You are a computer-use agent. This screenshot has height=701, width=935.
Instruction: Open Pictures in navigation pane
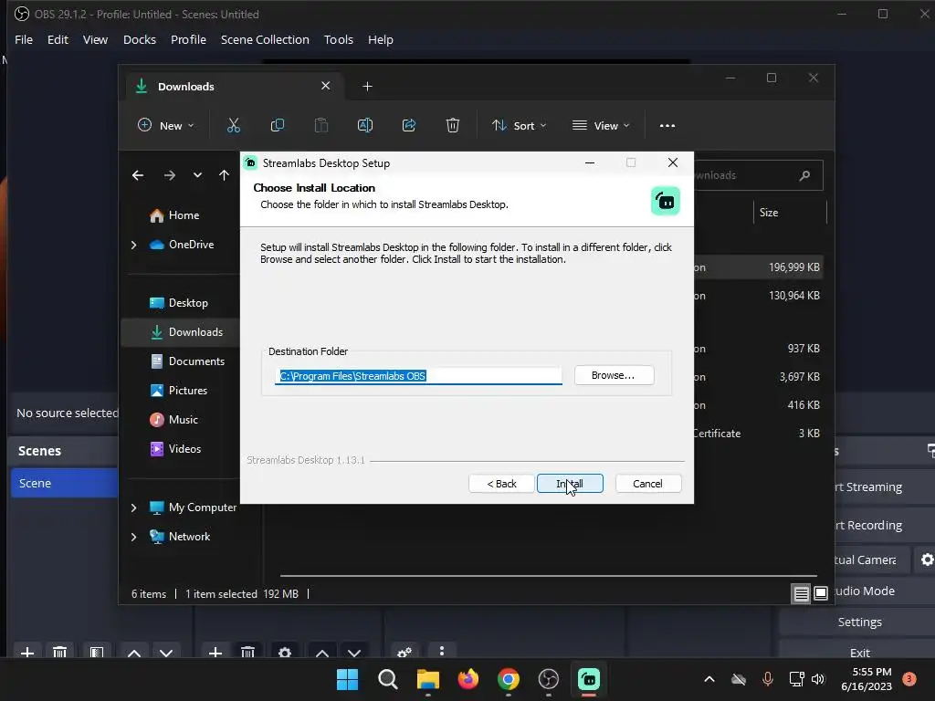coord(180,391)
